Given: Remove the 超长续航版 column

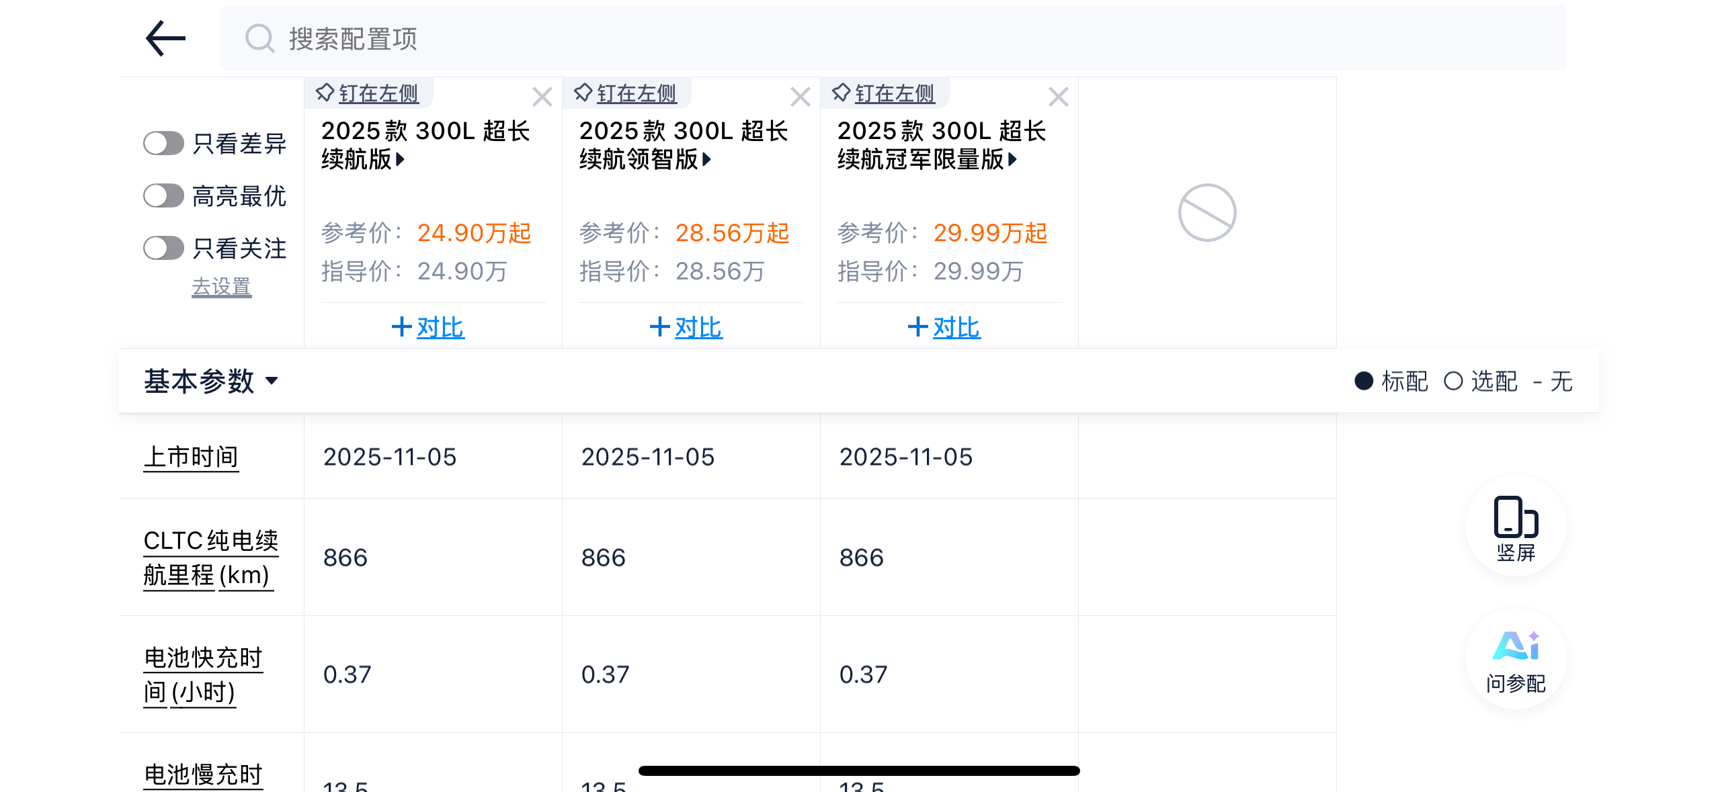Looking at the screenshot, I should 542,97.
